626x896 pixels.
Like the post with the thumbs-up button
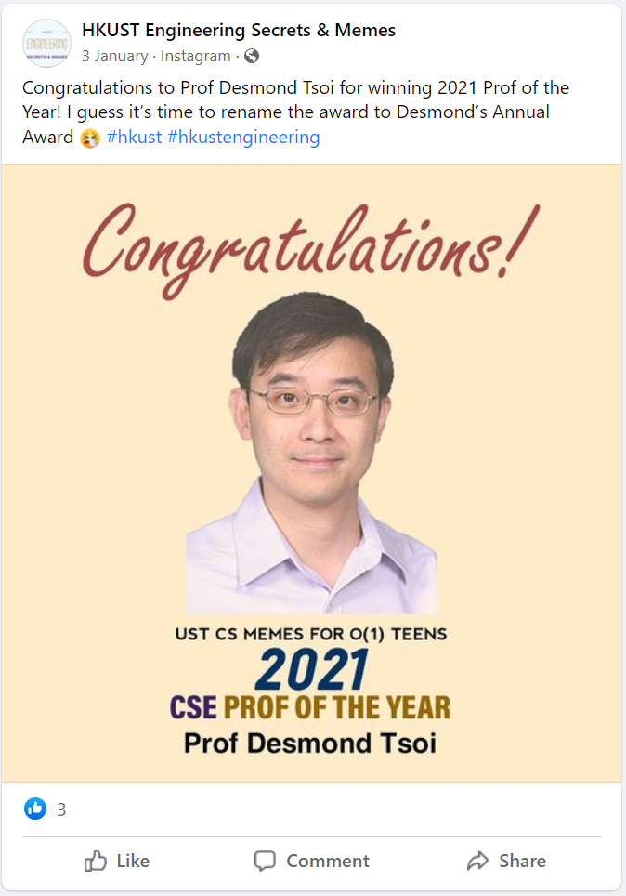click(117, 862)
